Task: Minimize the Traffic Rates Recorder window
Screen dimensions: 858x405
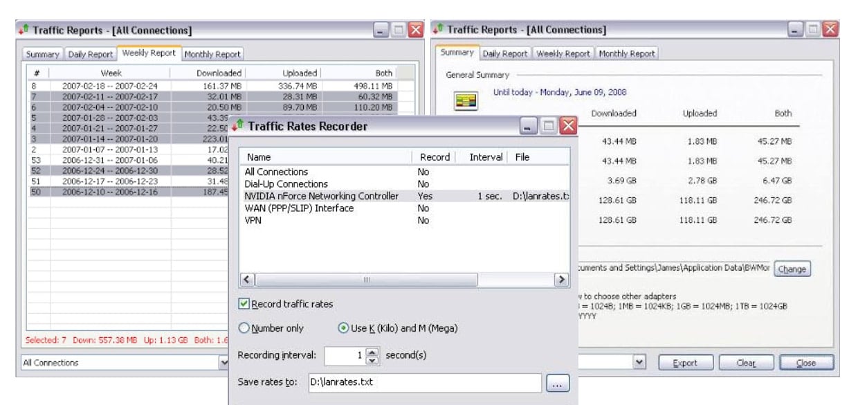Action: [x=529, y=126]
